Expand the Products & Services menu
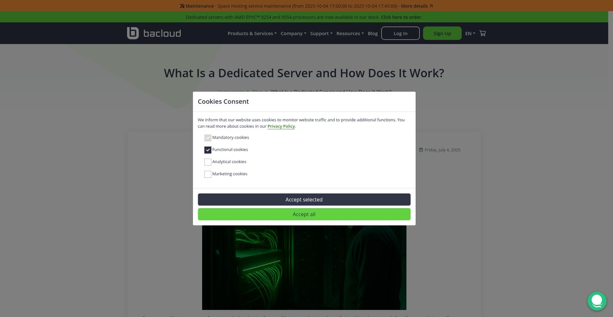 [x=252, y=33]
